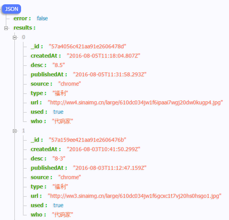Click publishedAt value 2016-08-05T11:31:58.293Z

click(110, 74)
